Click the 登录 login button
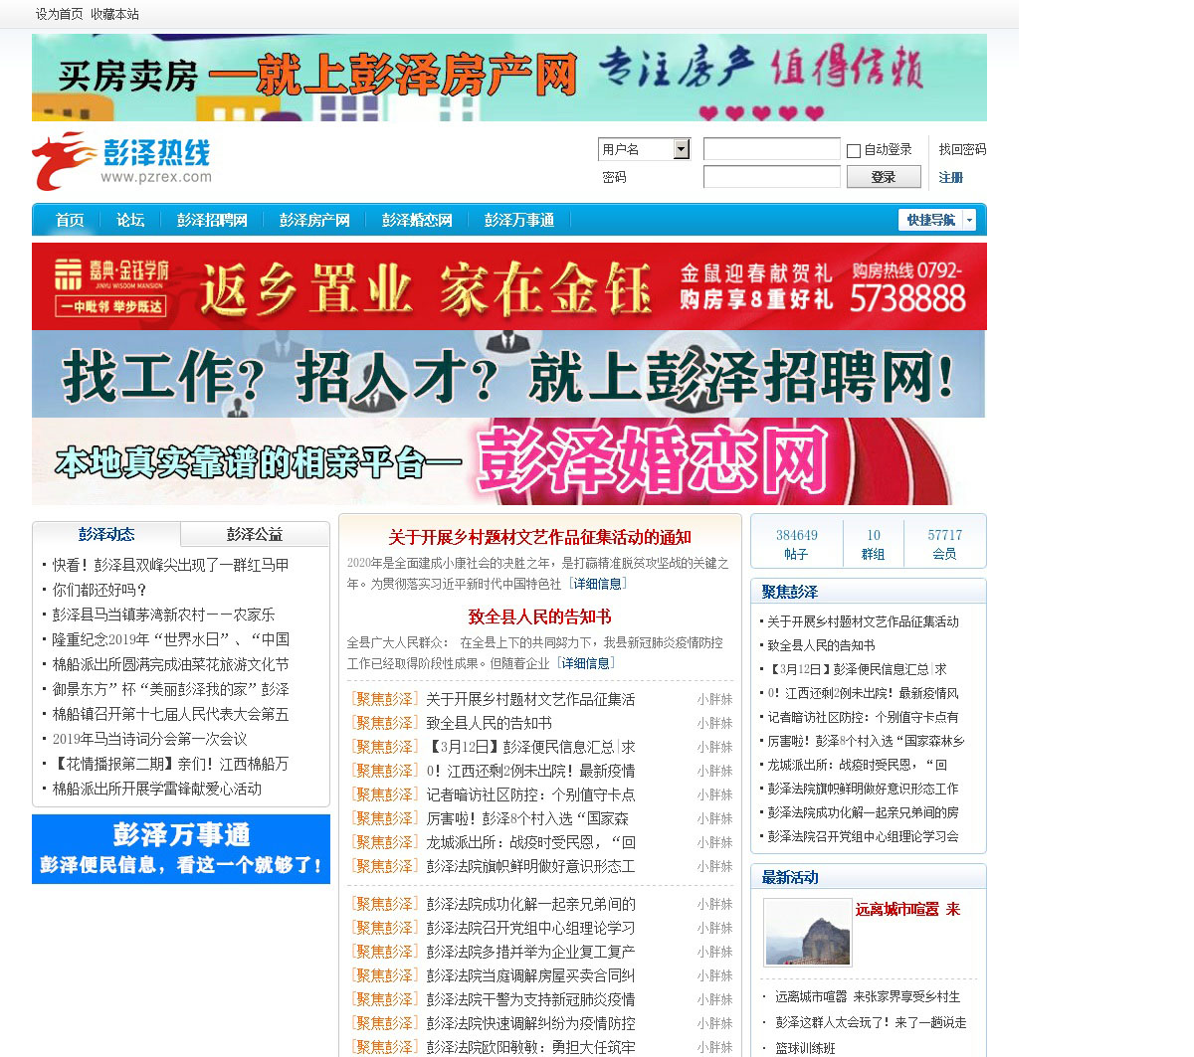The image size is (1194, 1057). point(884,177)
